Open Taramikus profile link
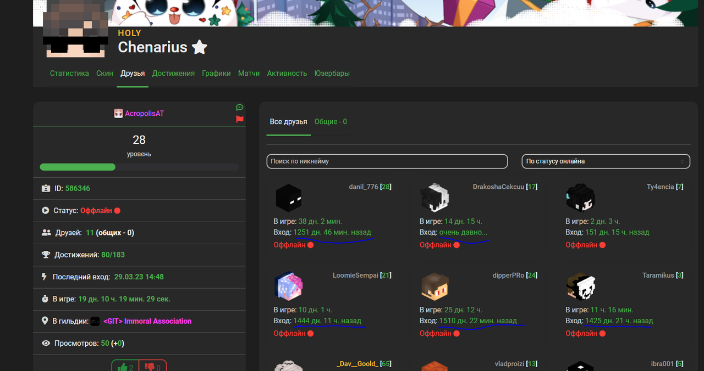704x371 pixels. [658, 276]
